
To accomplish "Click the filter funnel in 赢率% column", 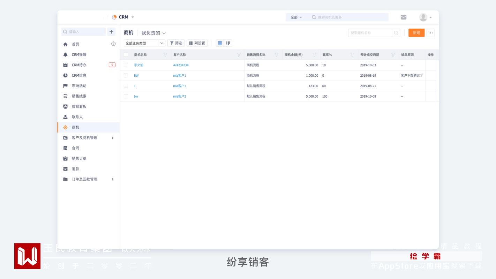I will coord(352,55).
